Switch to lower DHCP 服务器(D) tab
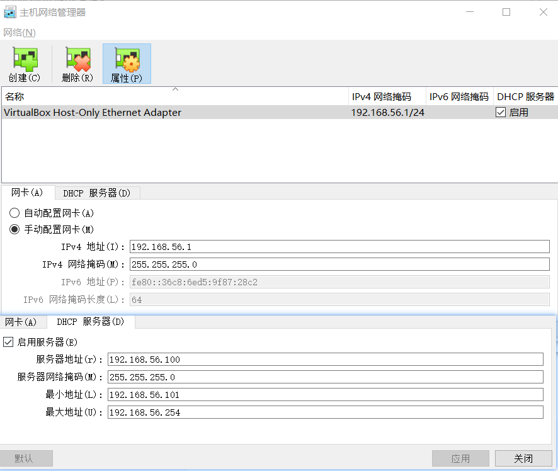Image resolution: width=558 pixels, height=471 pixels. point(91,322)
